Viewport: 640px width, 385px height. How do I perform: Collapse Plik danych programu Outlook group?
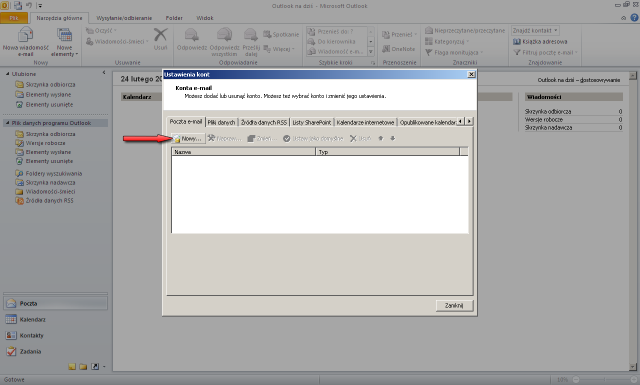[x=7, y=123]
